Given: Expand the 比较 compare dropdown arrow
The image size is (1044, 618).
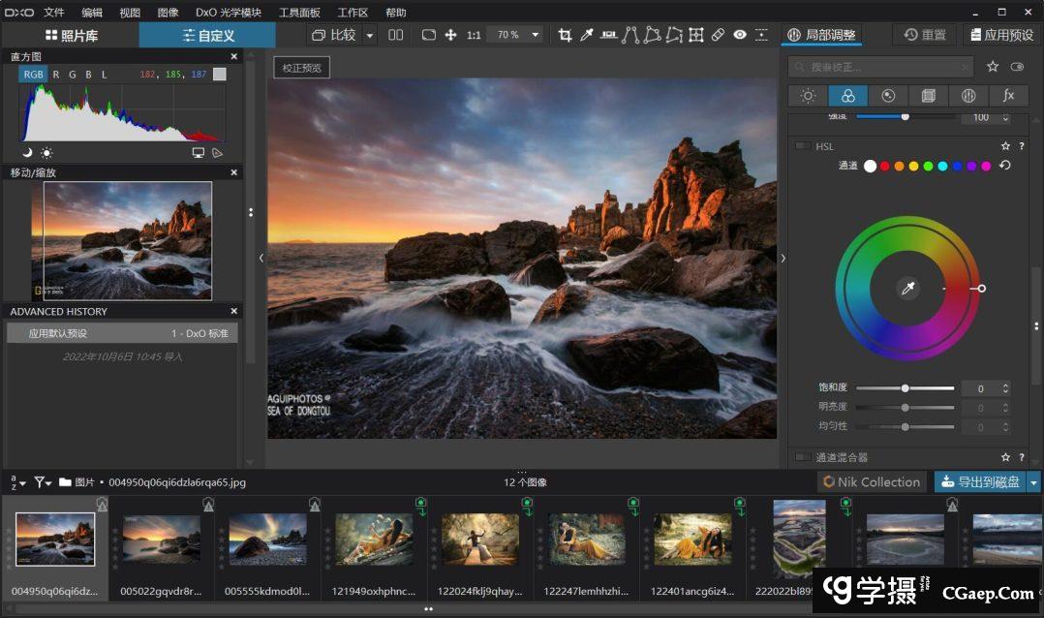Looking at the screenshot, I should [370, 36].
